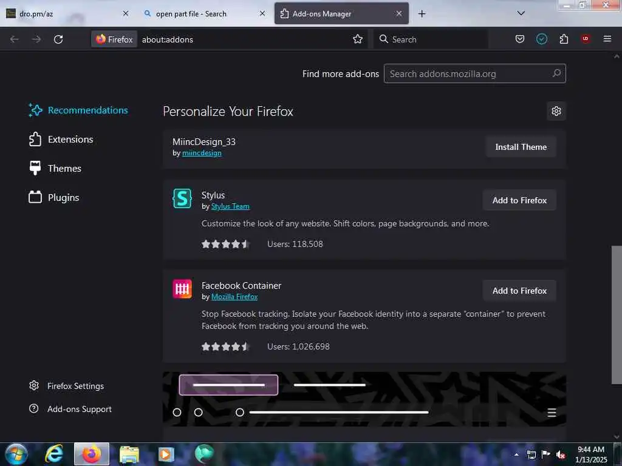
Task: Go back to the previous page
Action: point(15,39)
